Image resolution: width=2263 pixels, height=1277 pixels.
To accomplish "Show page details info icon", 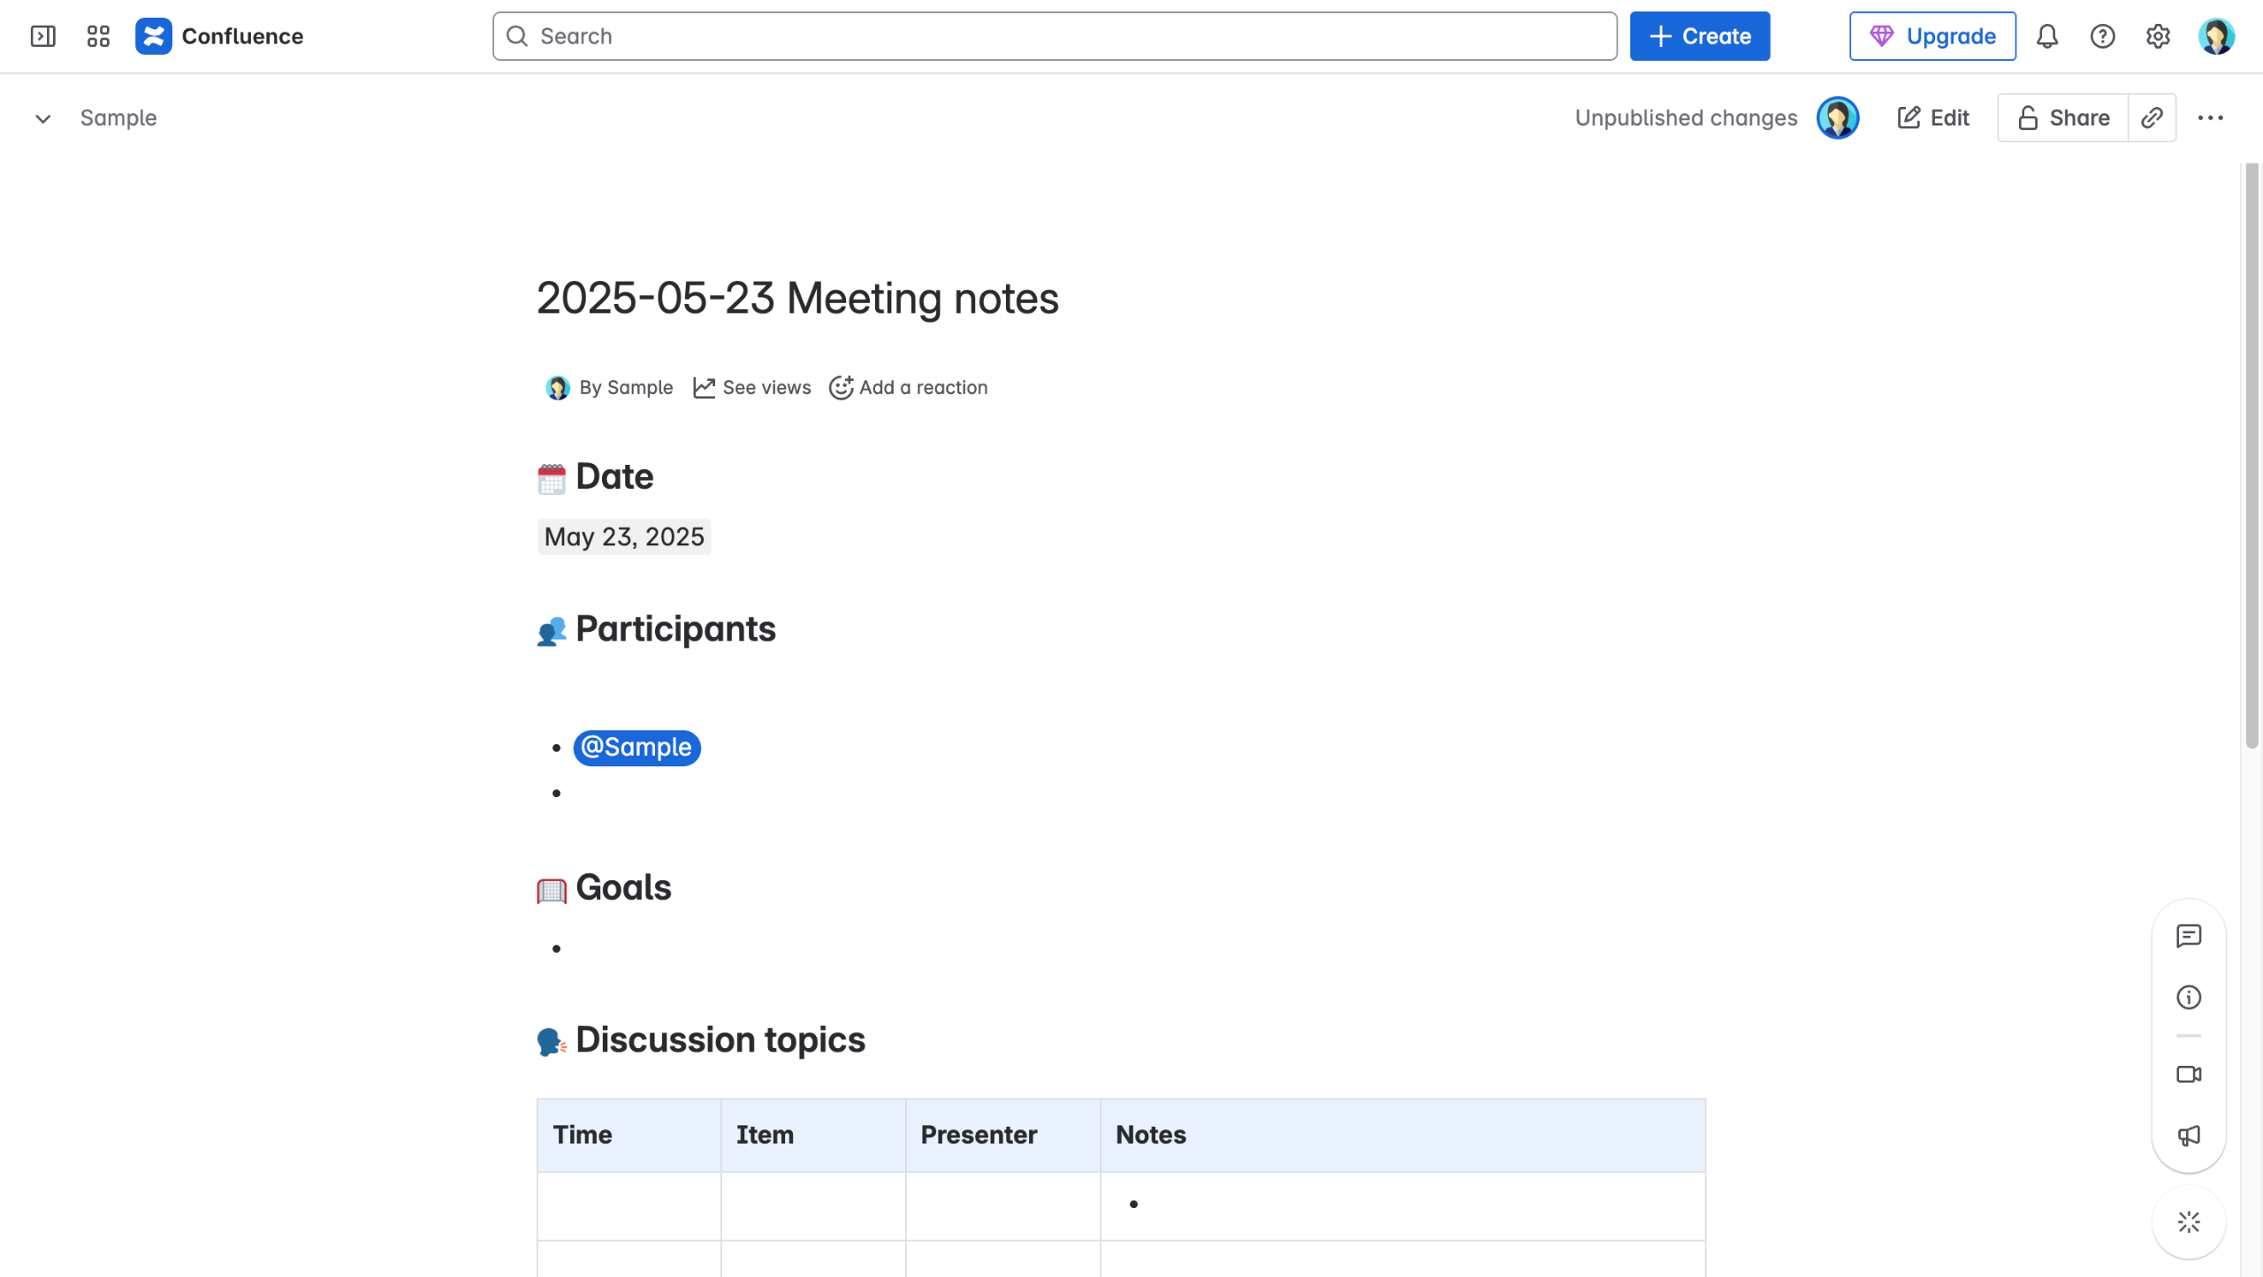I will point(2188,998).
